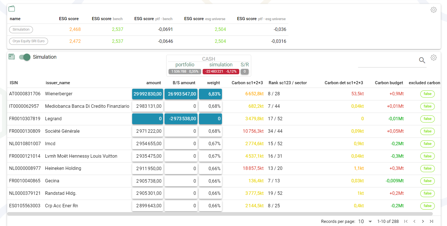Sort by Rank sc123 / sector header
Viewport: 447px width, 226px height.
pos(288,83)
